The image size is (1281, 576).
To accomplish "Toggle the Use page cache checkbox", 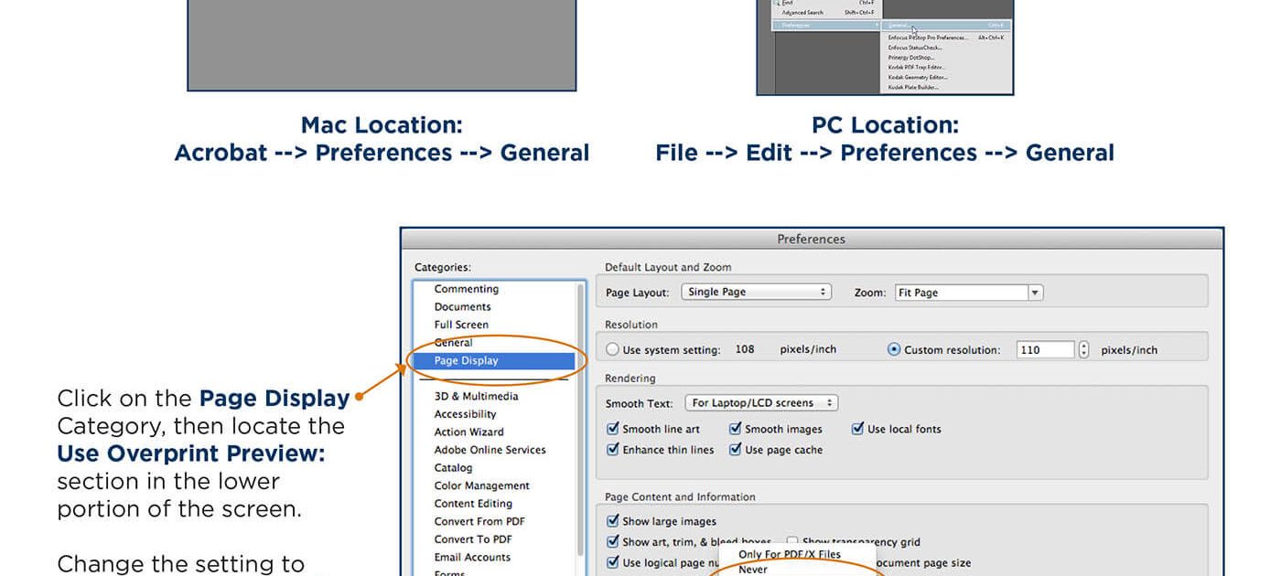I will click(x=735, y=450).
